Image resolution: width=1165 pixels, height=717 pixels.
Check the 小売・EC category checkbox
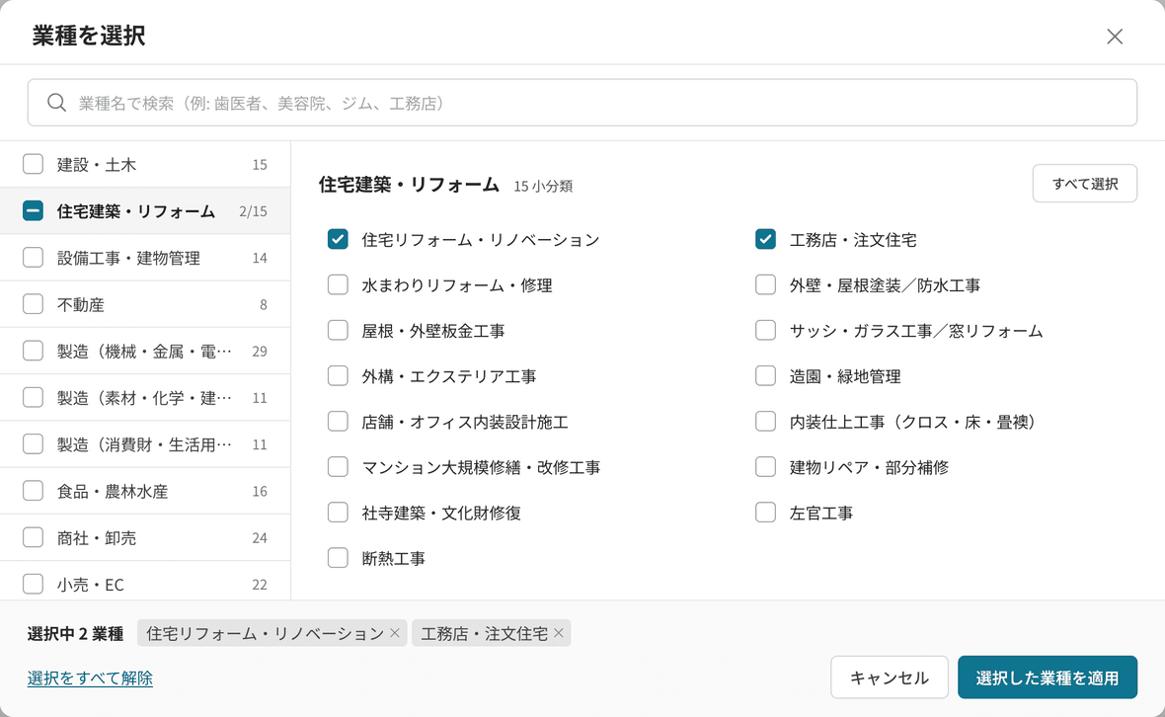[x=33, y=585]
